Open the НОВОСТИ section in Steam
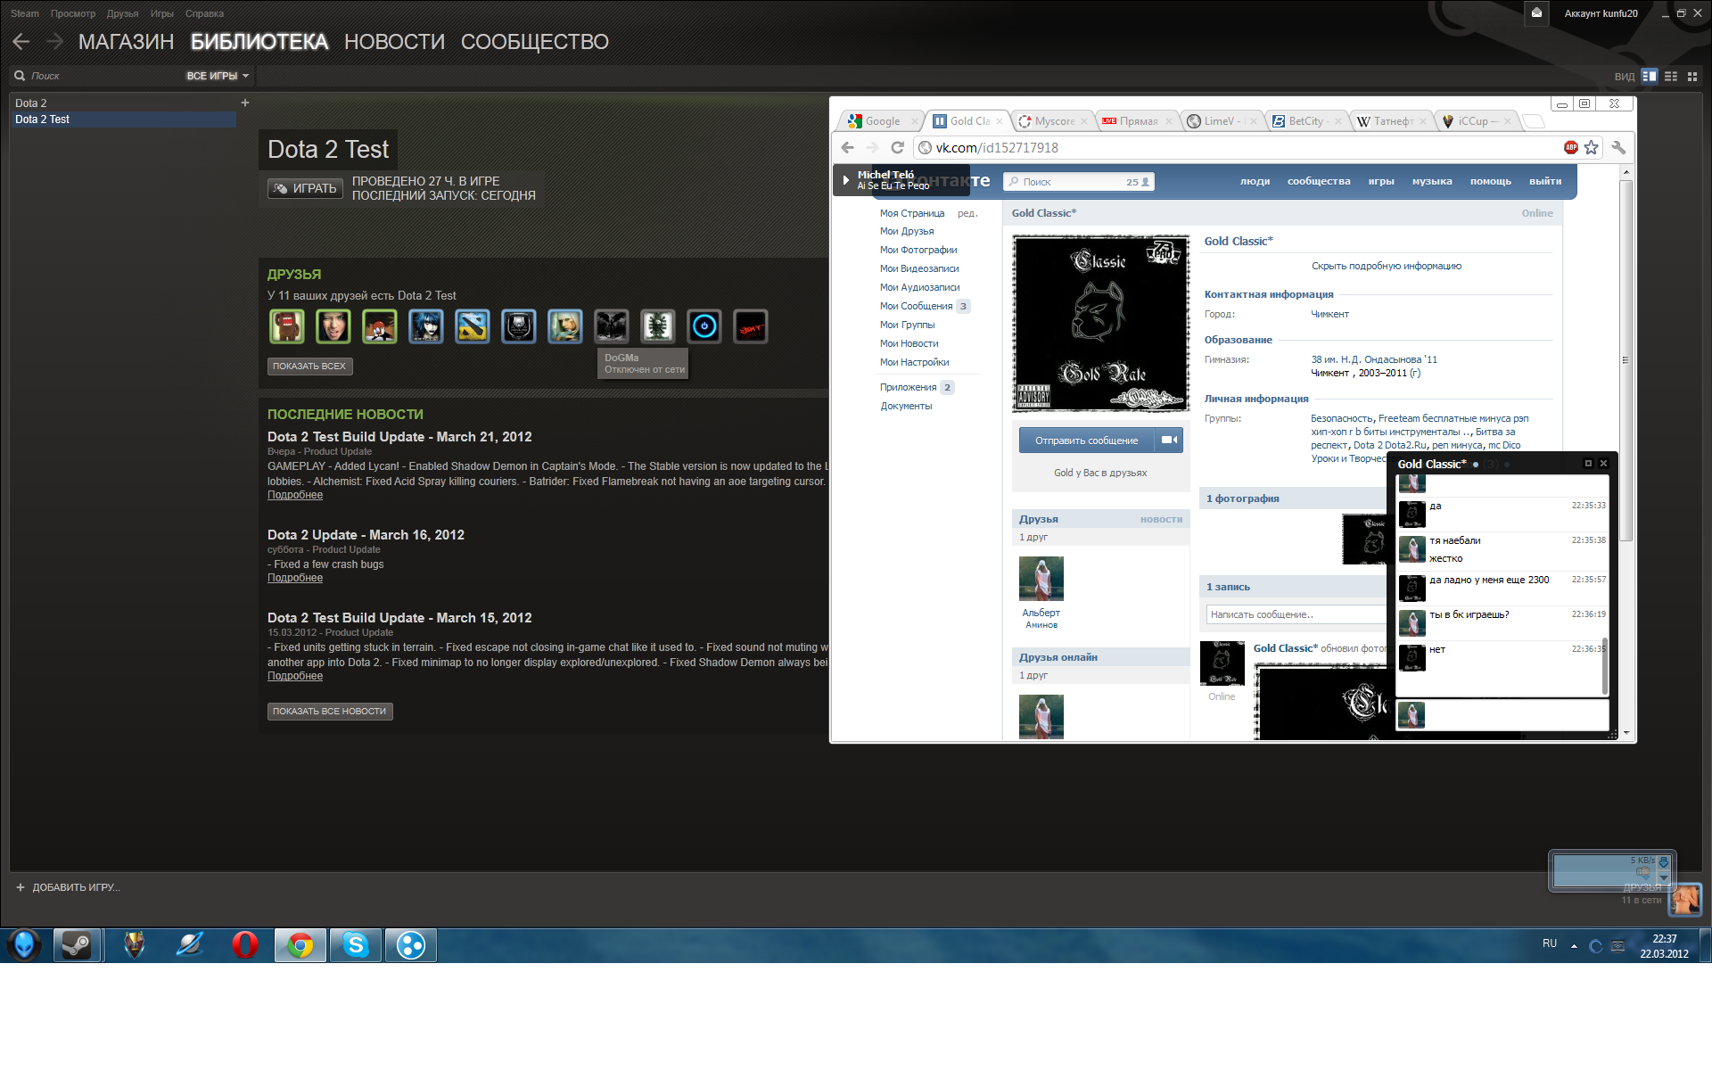1712x1079 pixels. tap(394, 42)
